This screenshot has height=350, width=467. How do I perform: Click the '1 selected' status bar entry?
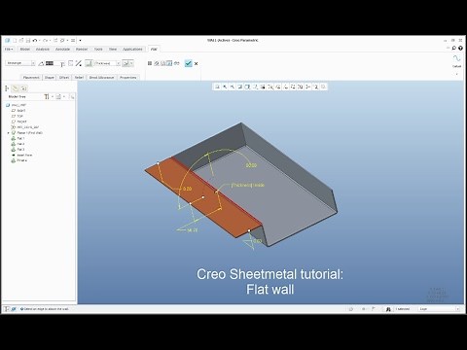pos(403,309)
